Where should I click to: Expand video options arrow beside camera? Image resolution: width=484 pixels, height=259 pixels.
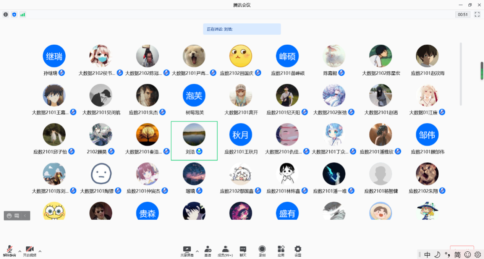[40, 251]
